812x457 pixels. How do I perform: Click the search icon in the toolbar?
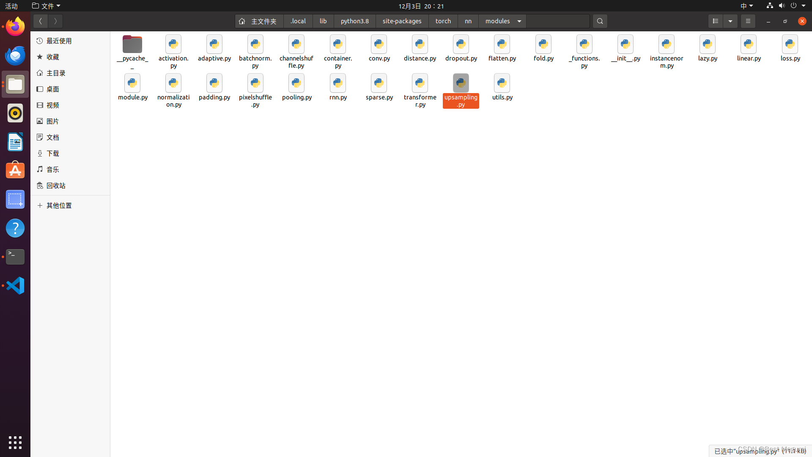tap(600, 21)
